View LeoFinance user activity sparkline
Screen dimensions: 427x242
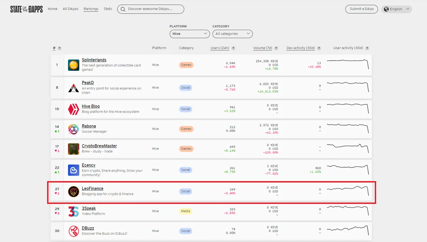pyautogui.click(x=348, y=191)
